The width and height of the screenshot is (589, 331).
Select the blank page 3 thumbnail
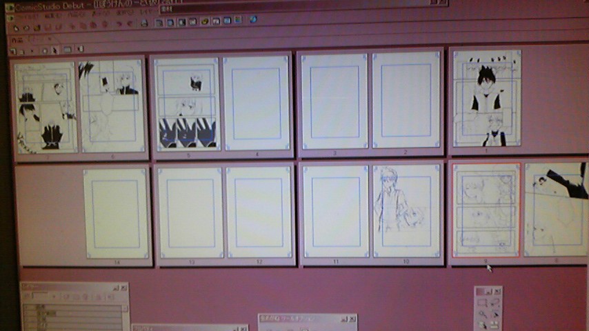click(x=335, y=101)
